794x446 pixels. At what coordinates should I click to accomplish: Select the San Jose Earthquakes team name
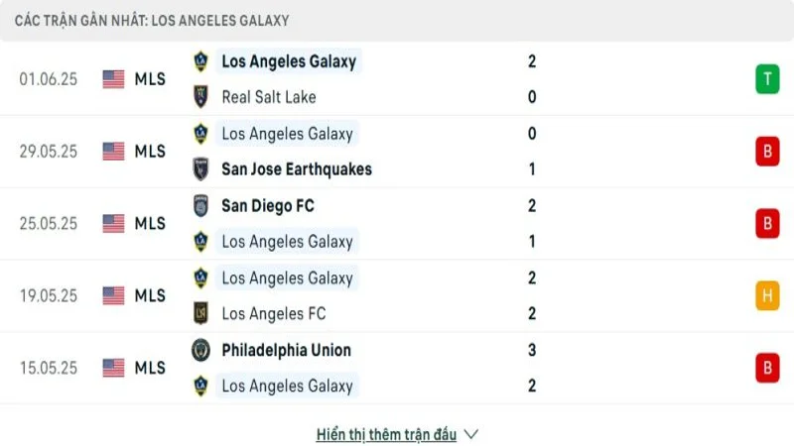click(297, 169)
